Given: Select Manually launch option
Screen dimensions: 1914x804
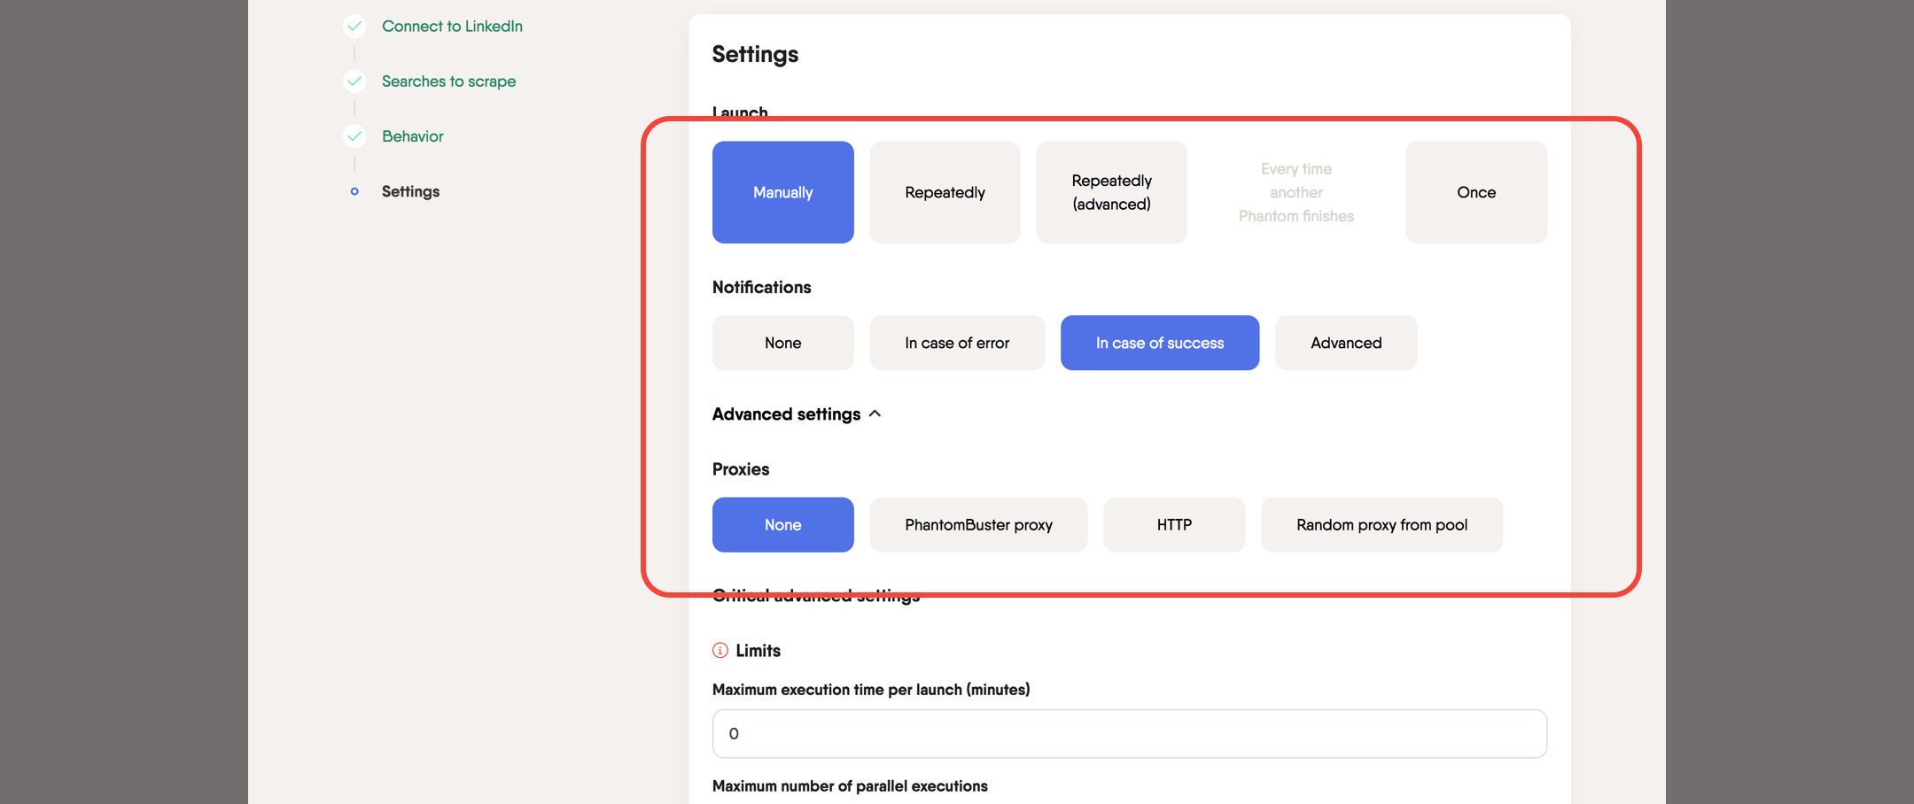Looking at the screenshot, I should pos(782,192).
